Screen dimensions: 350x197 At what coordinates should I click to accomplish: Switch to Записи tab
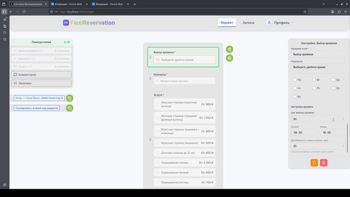point(248,22)
